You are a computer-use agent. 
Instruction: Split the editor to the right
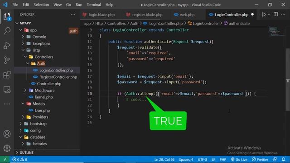[x=275, y=14]
